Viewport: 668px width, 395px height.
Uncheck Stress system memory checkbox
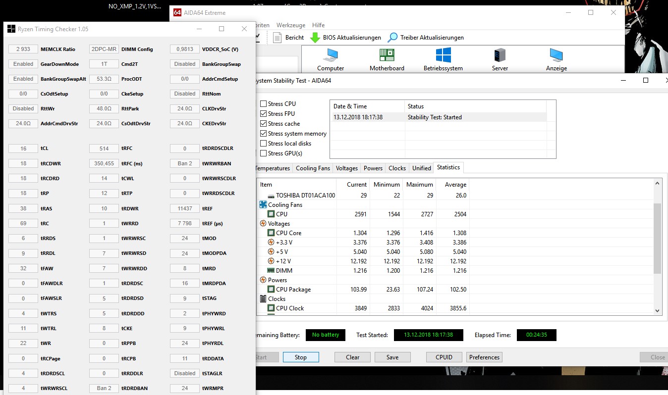[x=263, y=134]
